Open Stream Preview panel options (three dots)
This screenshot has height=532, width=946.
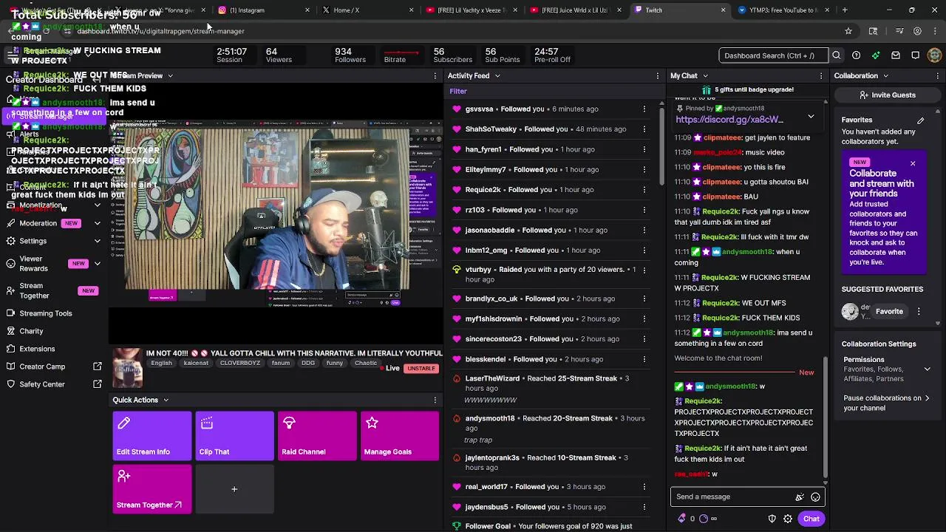tap(435, 75)
